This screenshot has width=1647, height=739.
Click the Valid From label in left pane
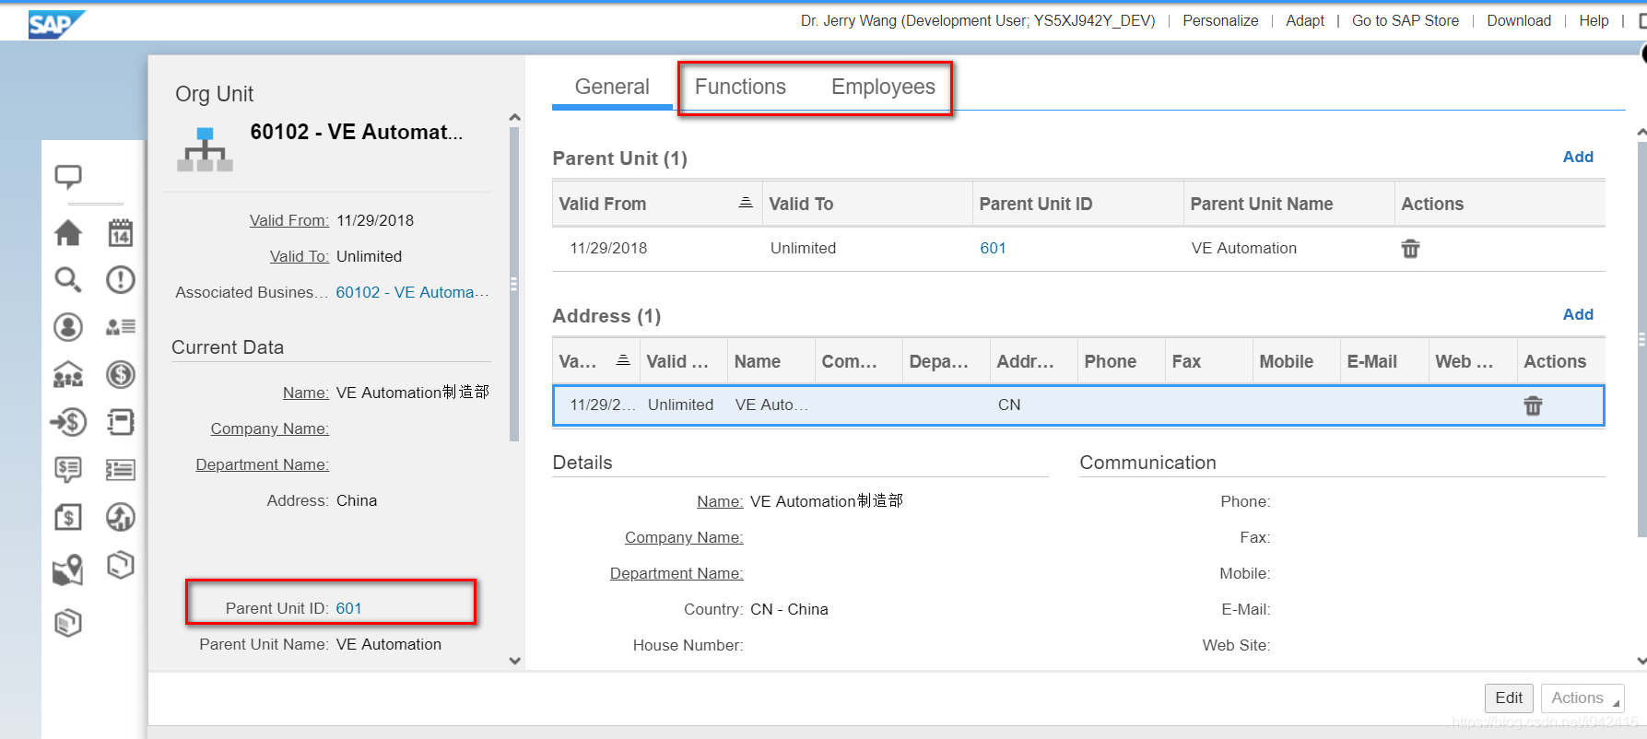(x=288, y=220)
